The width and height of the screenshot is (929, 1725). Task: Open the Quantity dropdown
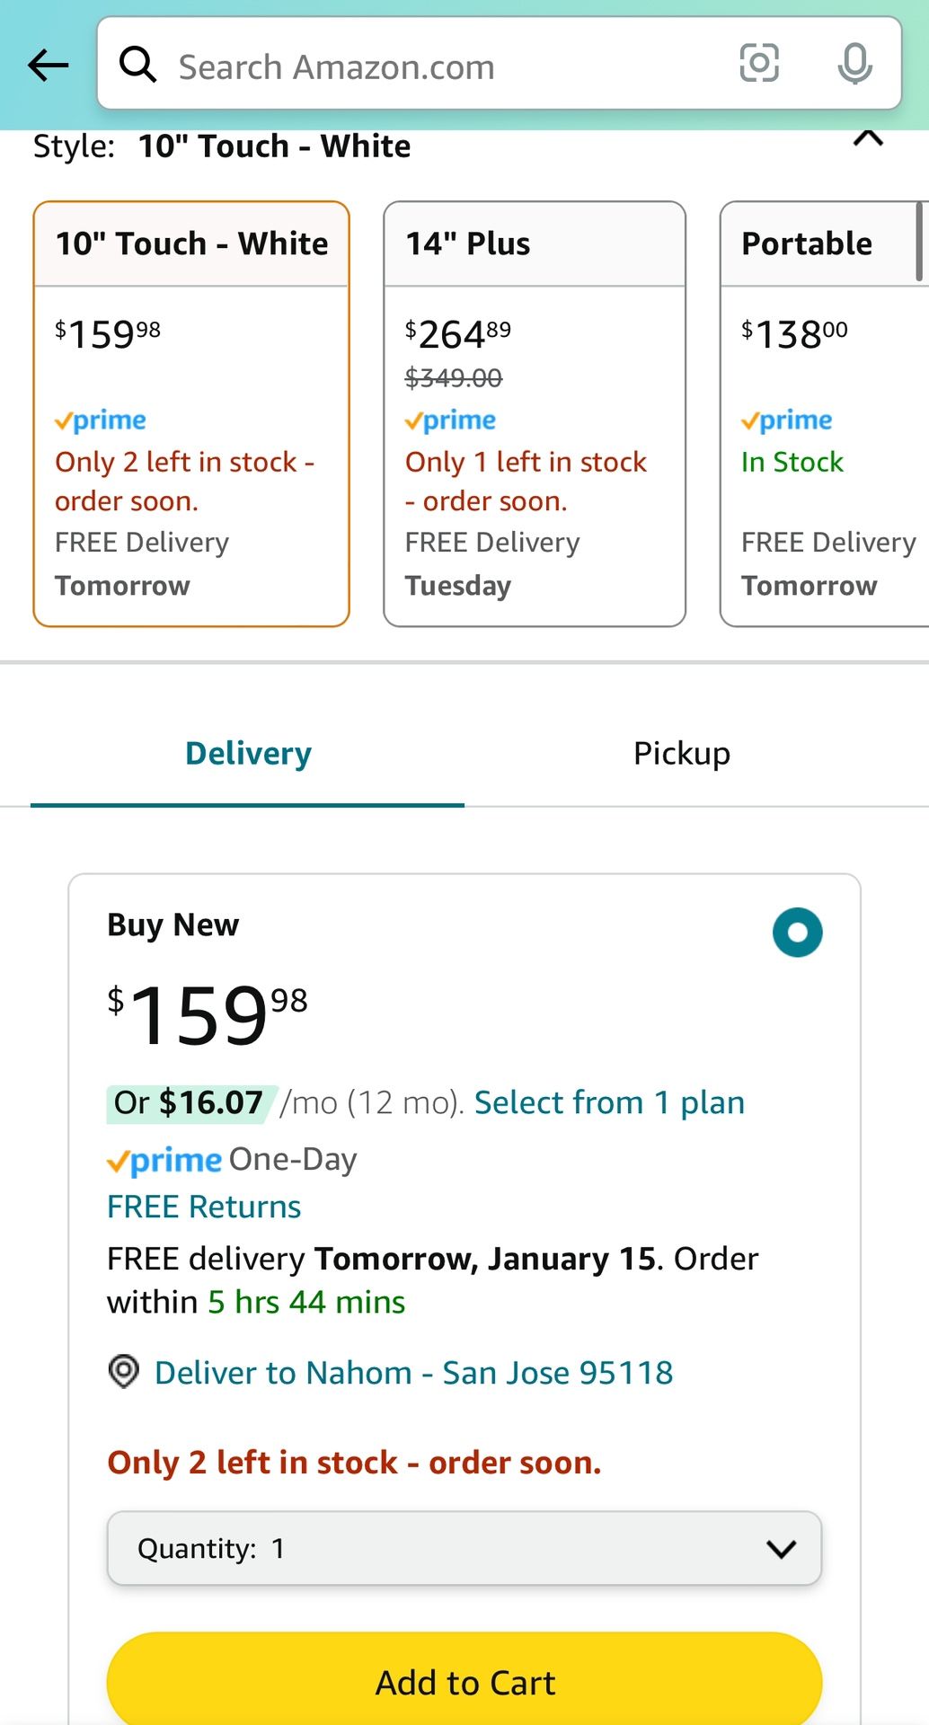point(464,1548)
